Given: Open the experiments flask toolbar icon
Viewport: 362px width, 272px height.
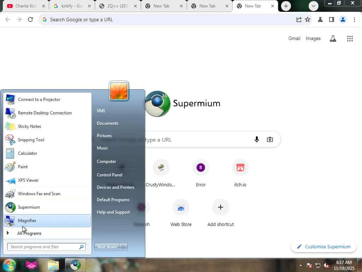Looking at the screenshot, I should (320, 20).
